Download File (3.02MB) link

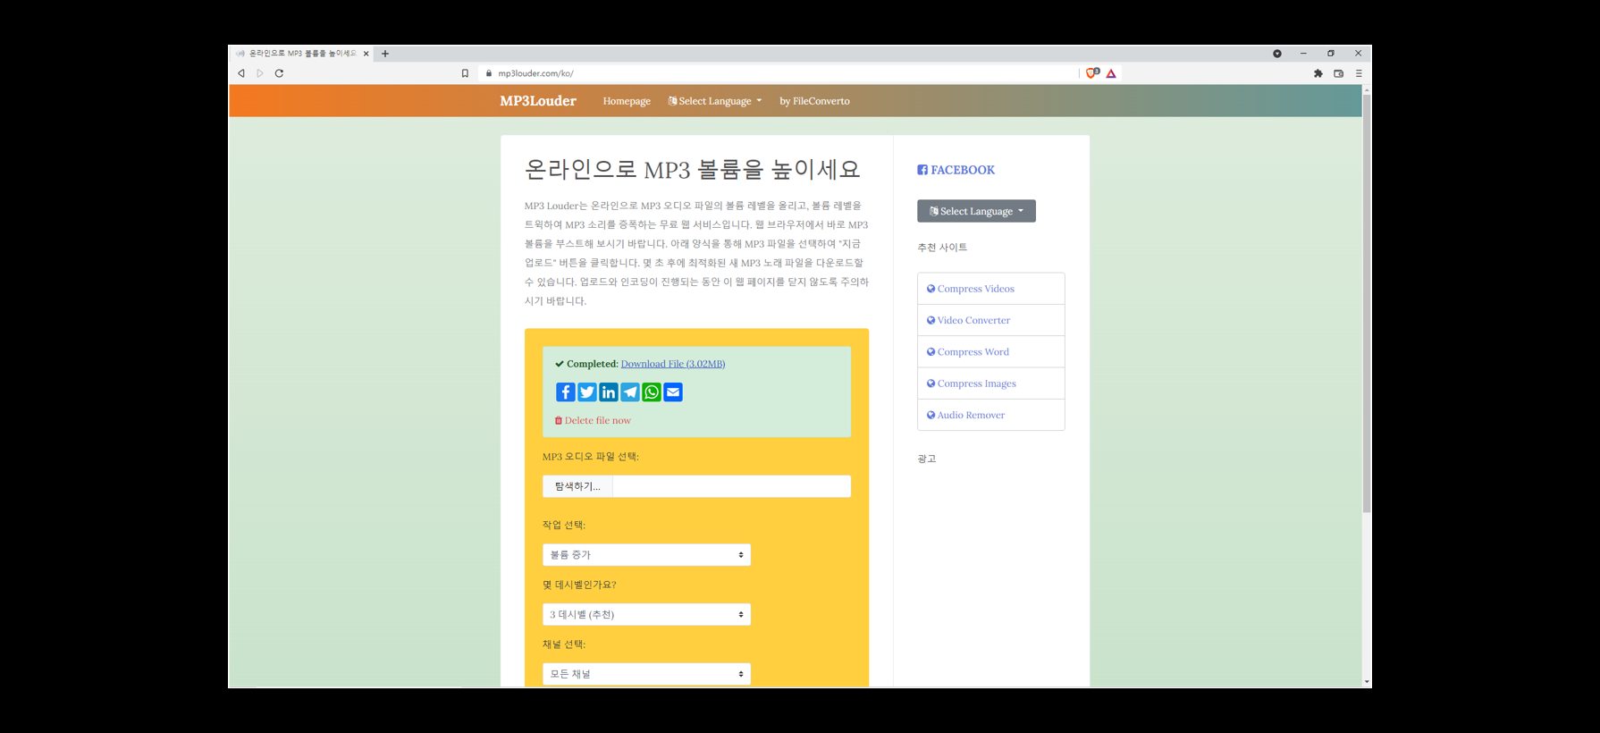[x=673, y=364]
